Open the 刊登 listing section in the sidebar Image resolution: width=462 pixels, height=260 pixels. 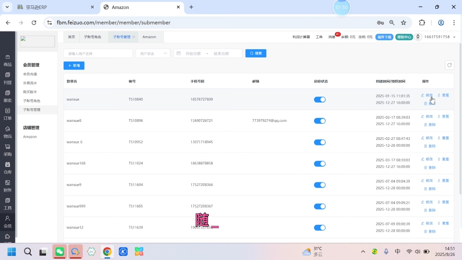coord(7,79)
